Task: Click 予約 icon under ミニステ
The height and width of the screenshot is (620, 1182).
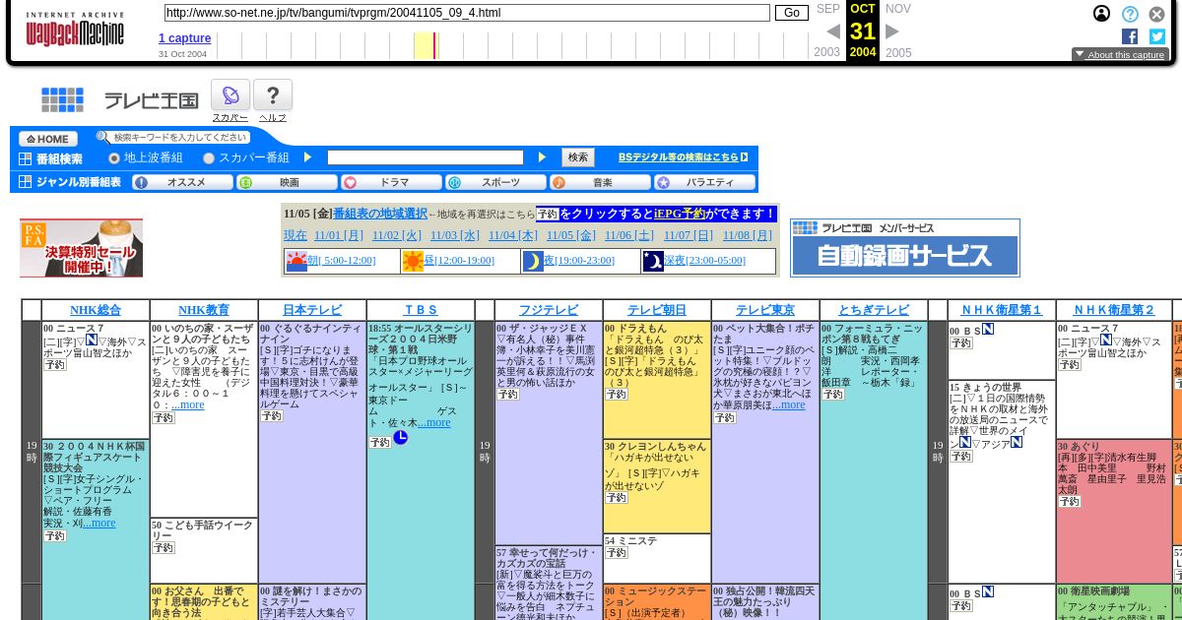Action: (616, 553)
